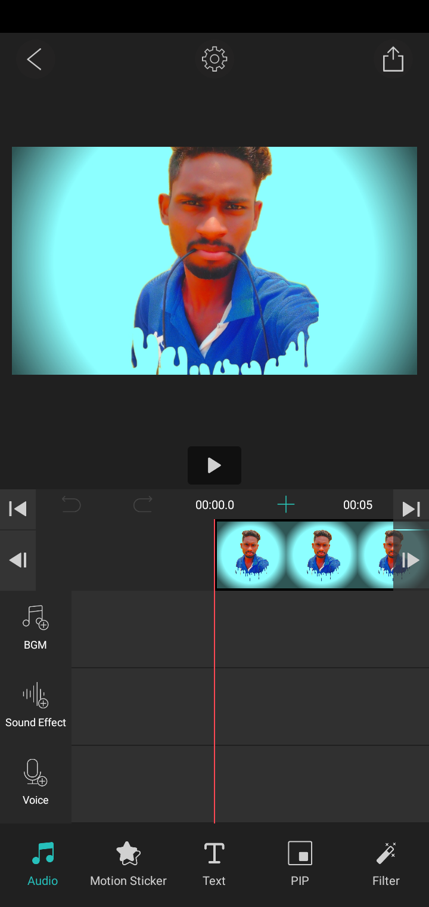Go back with the left arrow icon
This screenshot has width=429, height=907.
pyautogui.click(x=34, y=60)
